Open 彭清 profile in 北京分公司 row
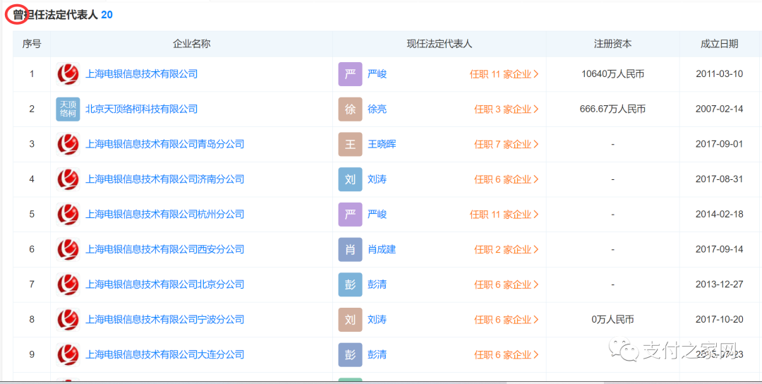The height and width of the screenshot is (384, 762). tap(377, 284)
